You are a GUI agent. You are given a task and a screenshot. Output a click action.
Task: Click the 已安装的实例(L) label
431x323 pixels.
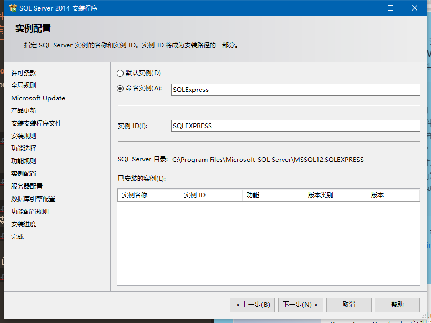142,179
